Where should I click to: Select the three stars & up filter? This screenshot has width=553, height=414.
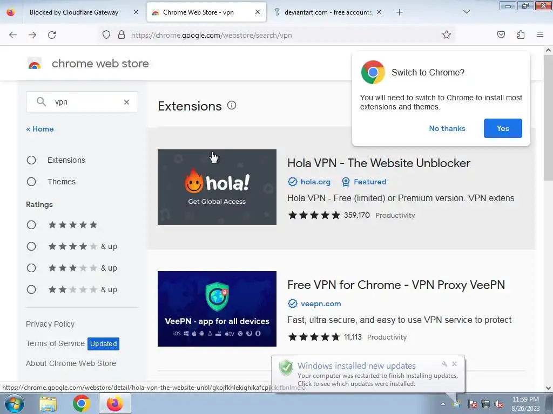31,268
